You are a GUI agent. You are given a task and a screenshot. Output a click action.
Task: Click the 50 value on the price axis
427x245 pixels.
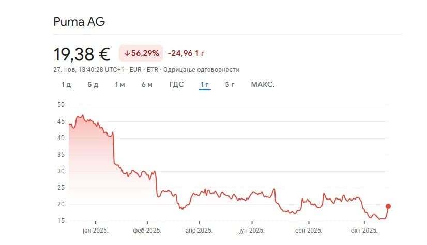point(61,105)
